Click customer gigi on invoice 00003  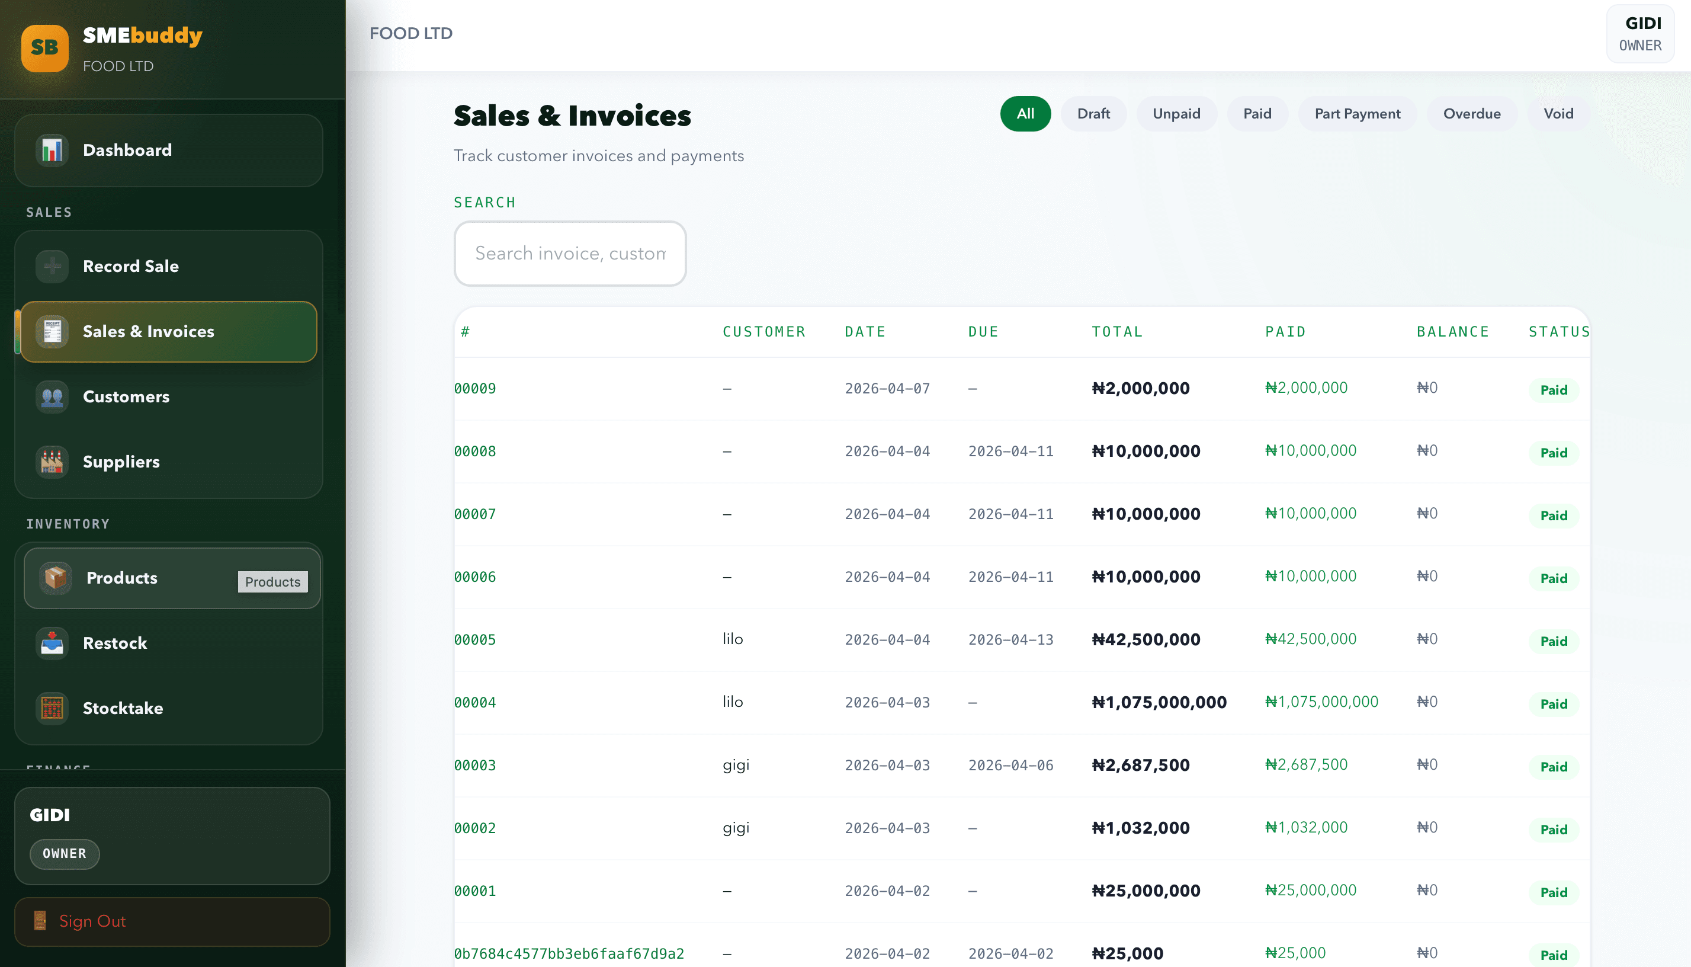point(736,765)
